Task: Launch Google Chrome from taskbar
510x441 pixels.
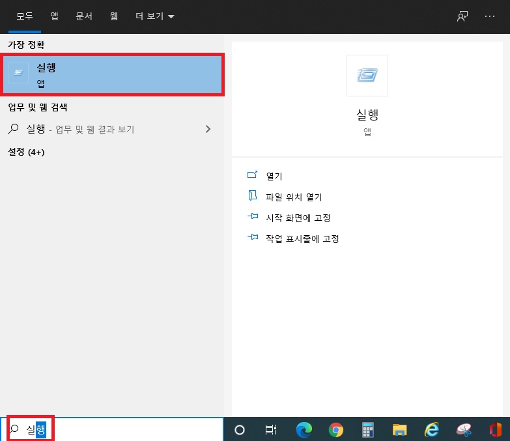Action: click(x=336, y=430)
